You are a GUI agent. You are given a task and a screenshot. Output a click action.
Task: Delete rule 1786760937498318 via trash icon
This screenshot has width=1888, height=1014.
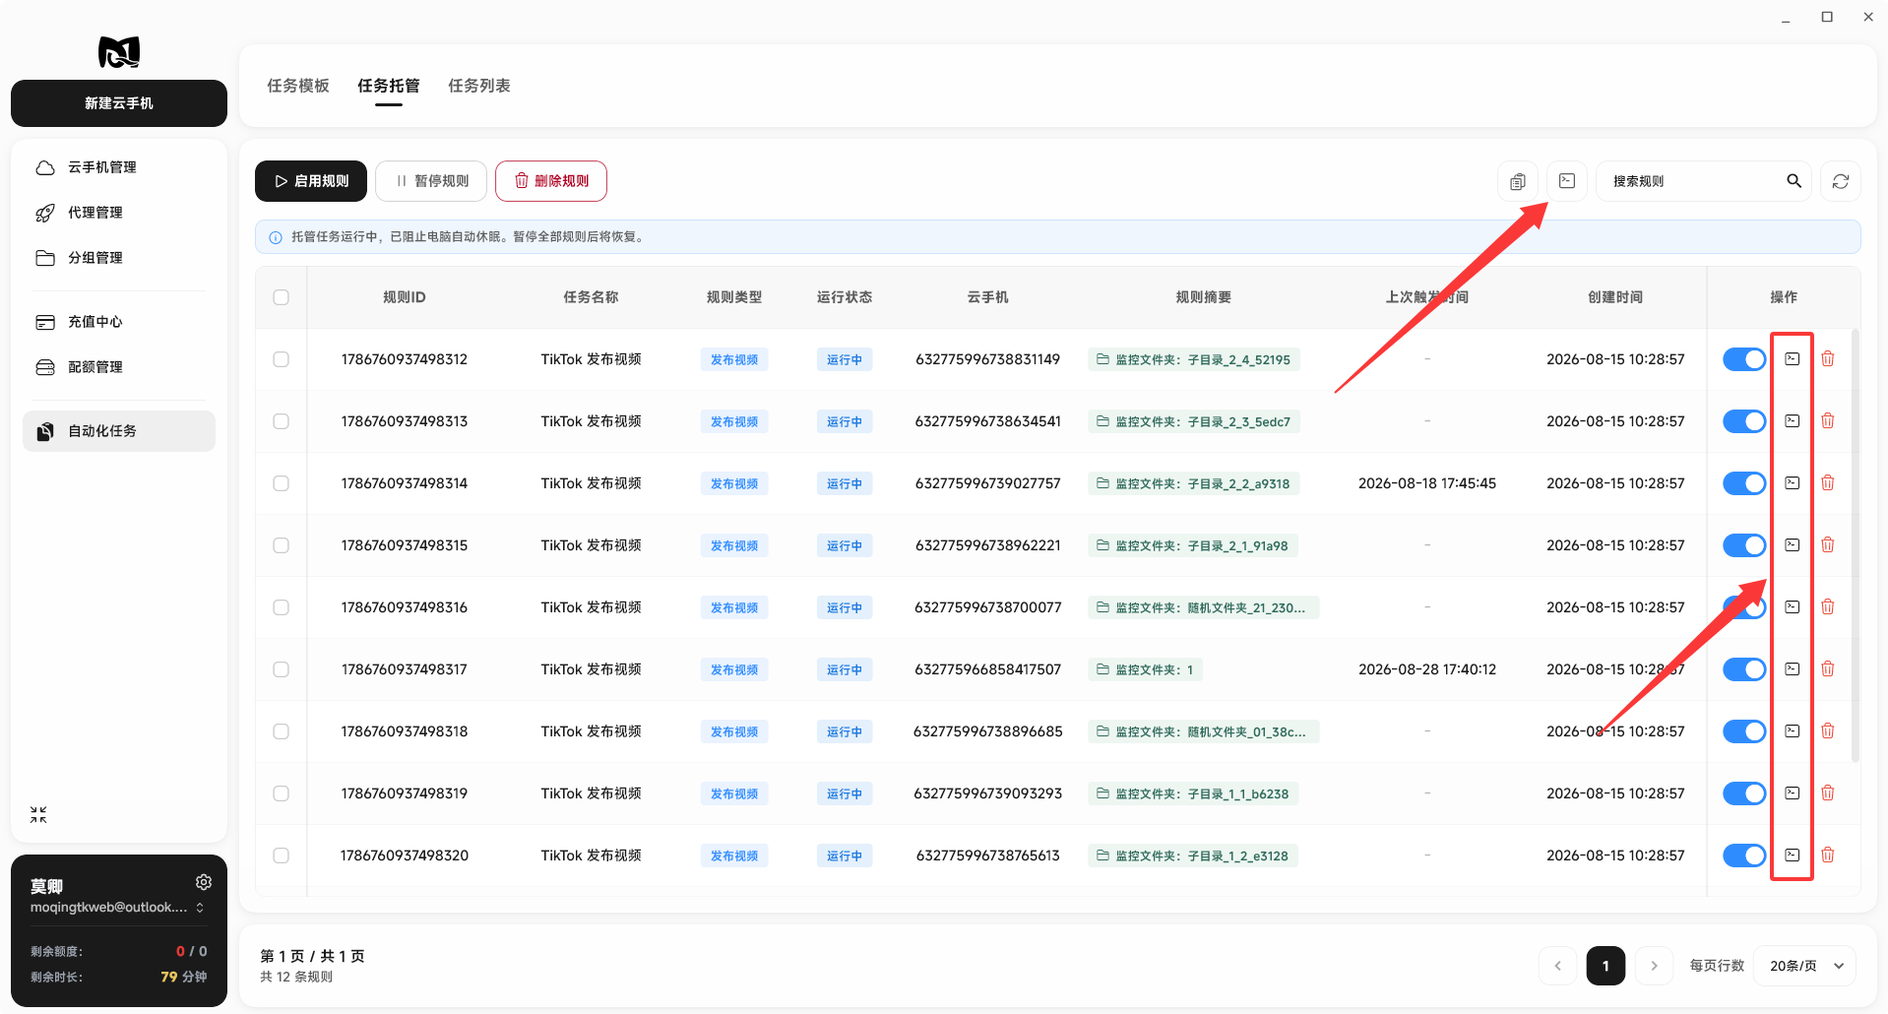(x=1828, y=731)
